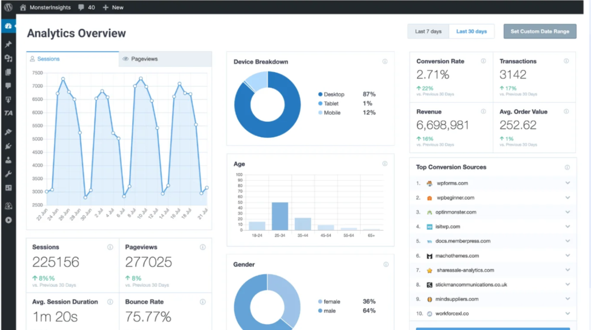Open Posts via the pushpin sidebar icon
The width and height of the screenshot is (591, 330).
(8, 44)
